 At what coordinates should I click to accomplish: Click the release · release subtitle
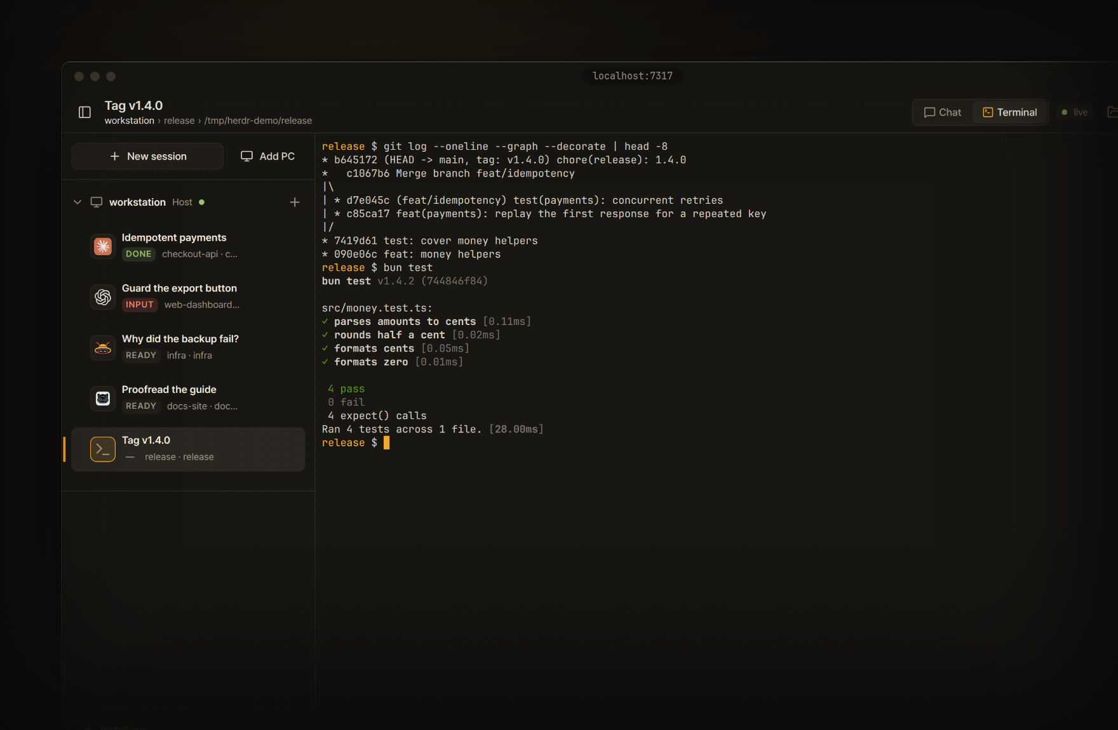(x=179, y=457)
